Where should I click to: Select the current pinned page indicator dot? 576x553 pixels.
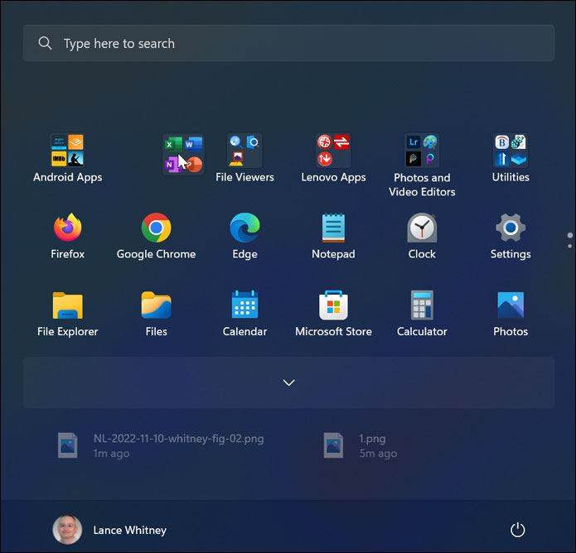click(569, 235)
